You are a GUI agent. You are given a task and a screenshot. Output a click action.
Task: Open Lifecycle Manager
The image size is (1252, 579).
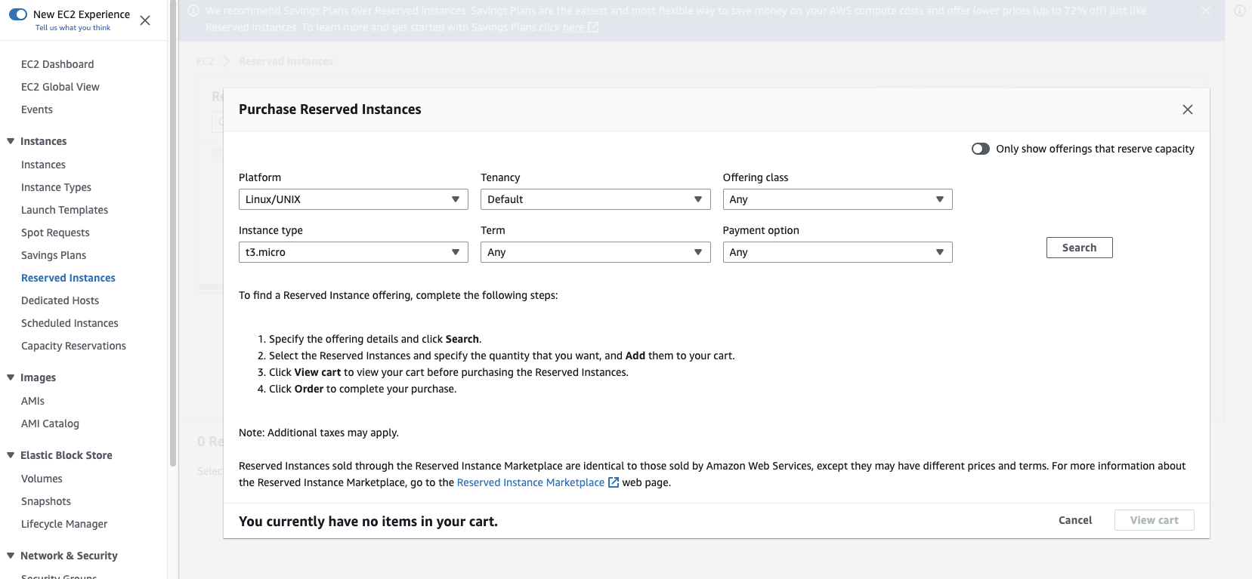pos(64,524)
